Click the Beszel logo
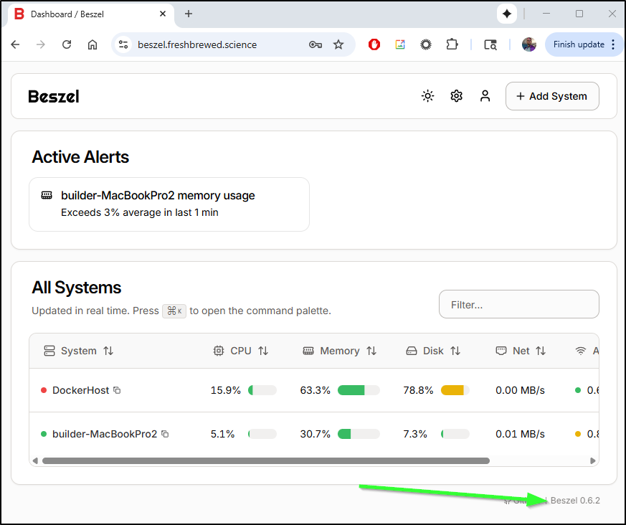 [54, 96]
